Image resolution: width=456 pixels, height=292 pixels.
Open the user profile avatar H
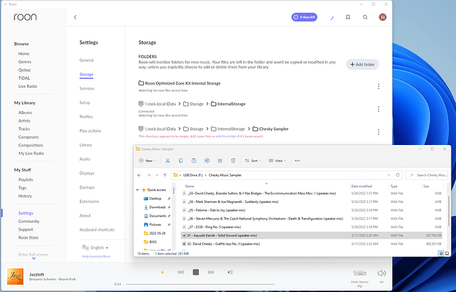coord(382,18)
